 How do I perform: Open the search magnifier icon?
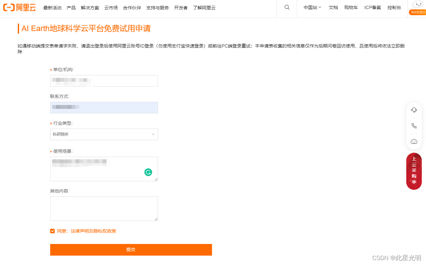[287, 7]
